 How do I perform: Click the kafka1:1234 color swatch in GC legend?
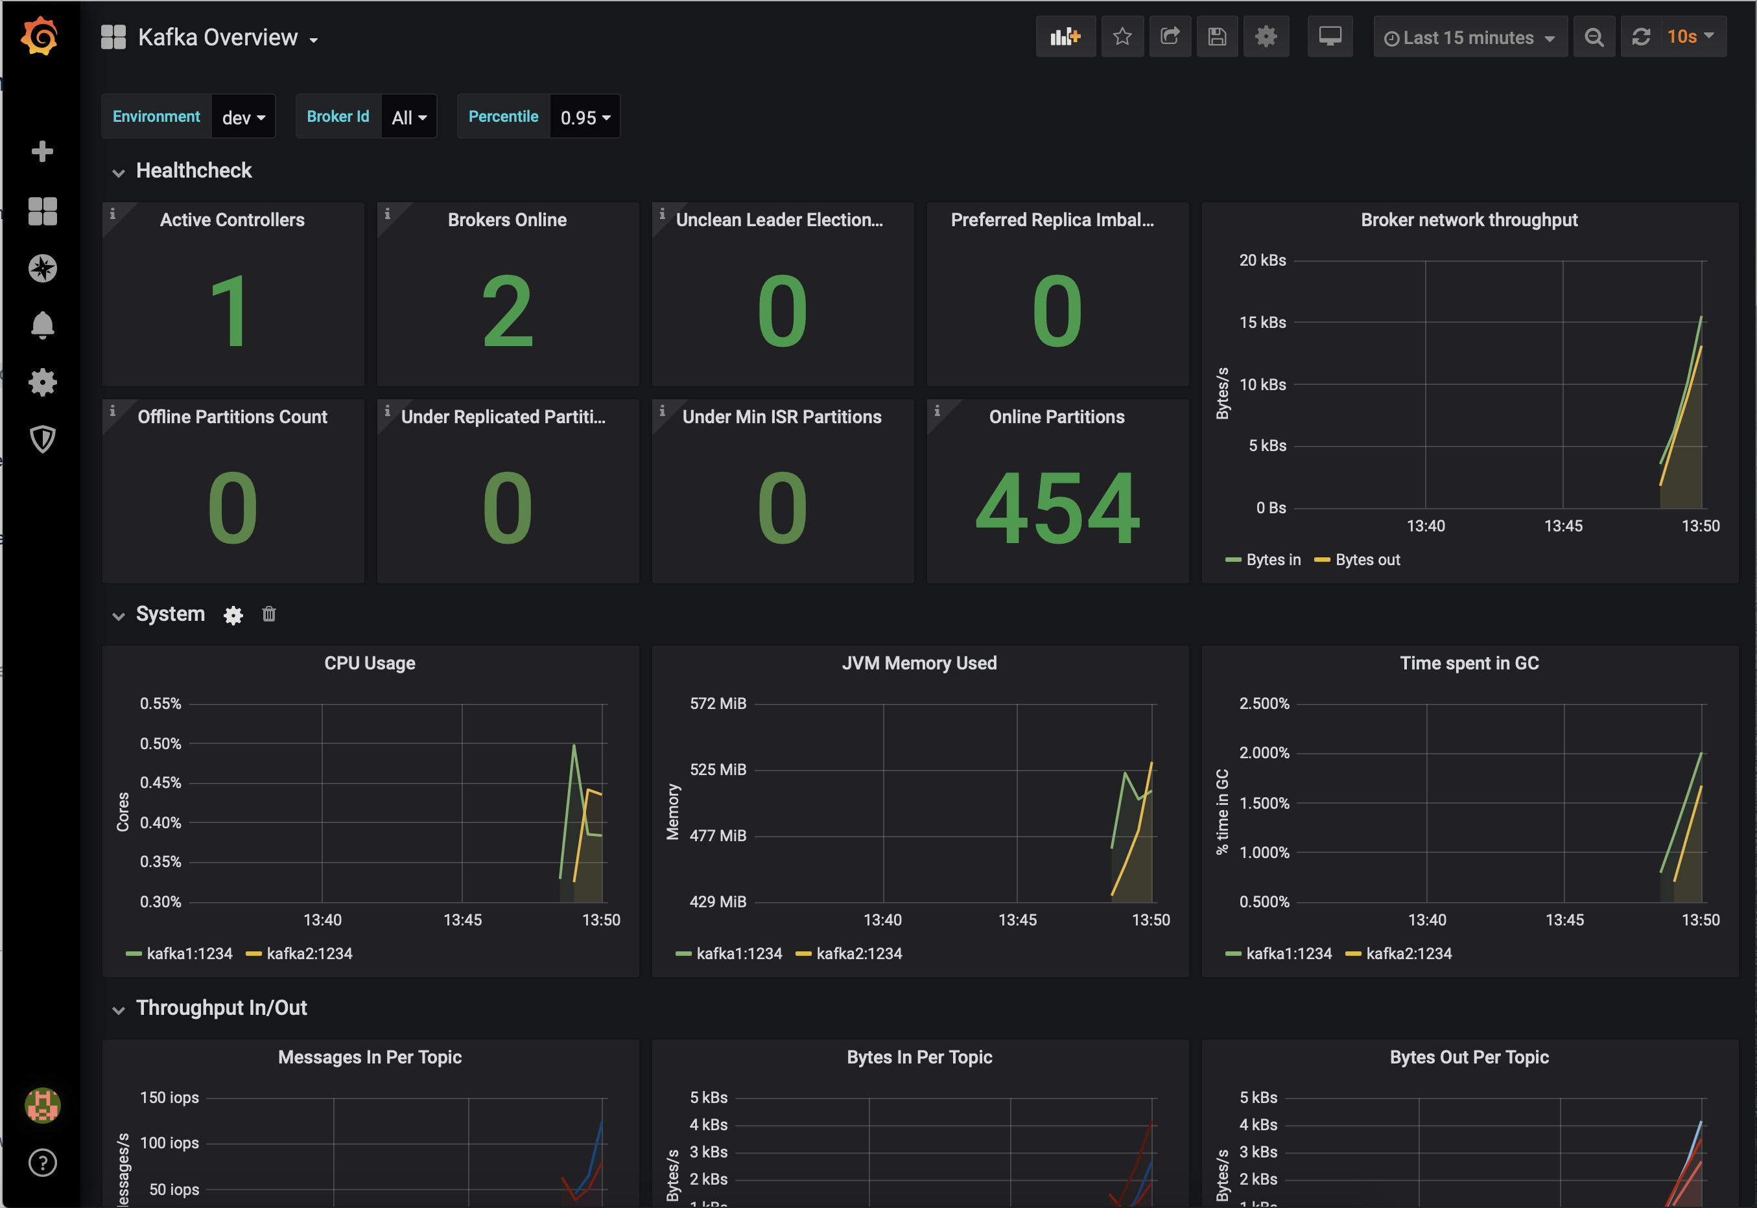point(1232,954)
